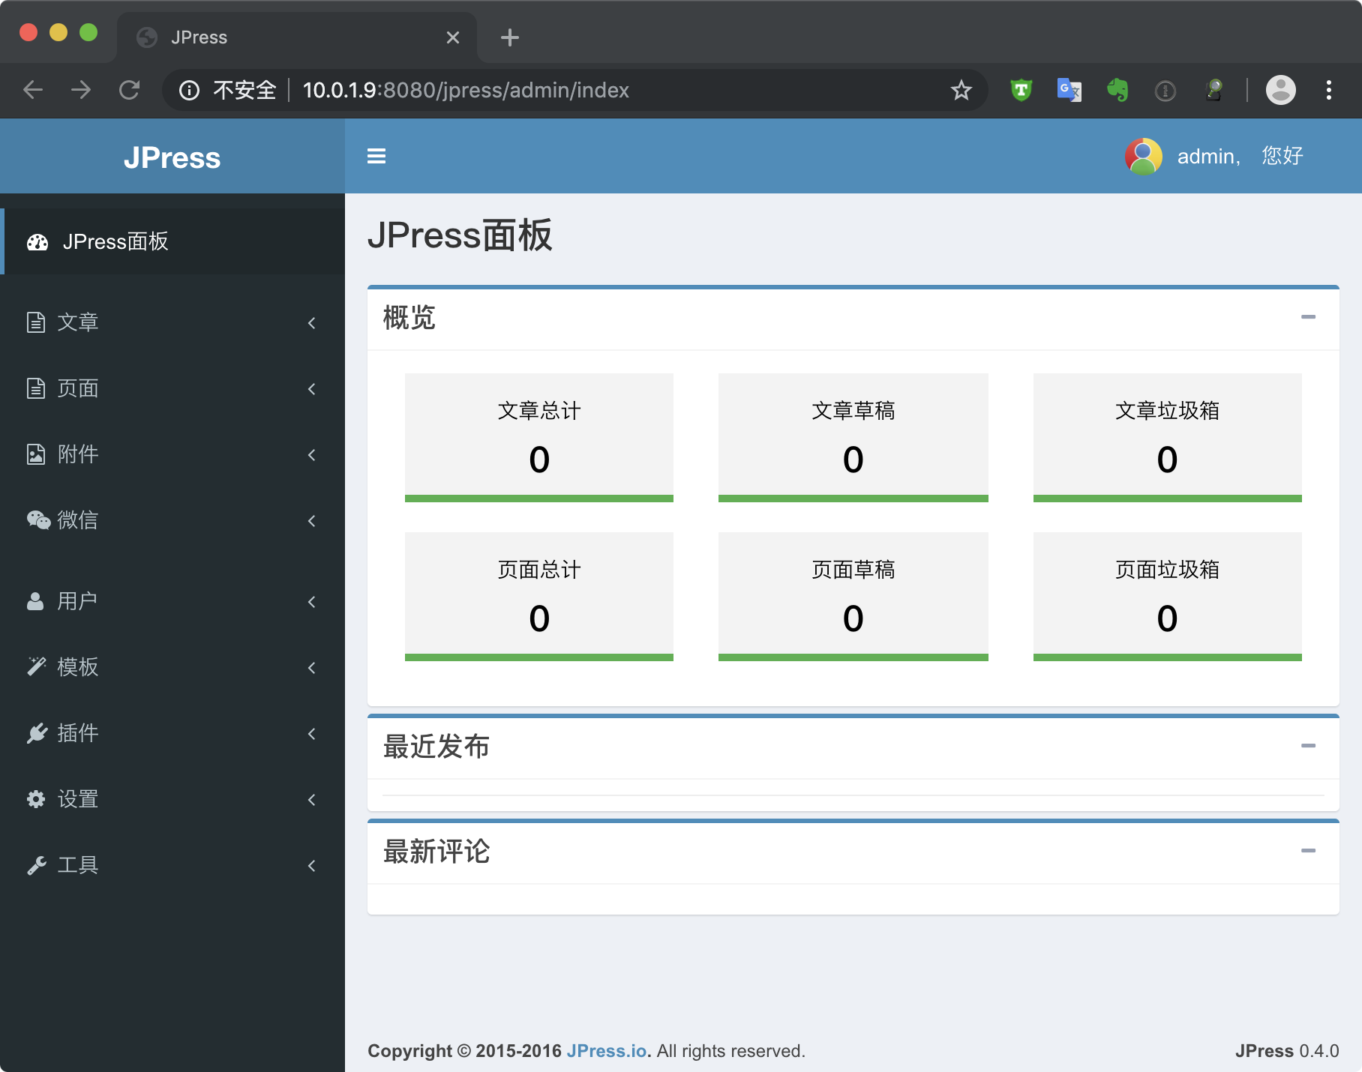Select the JPress面板 sidebar item
Screen dimensions: 1362x1072
(172, 241)
